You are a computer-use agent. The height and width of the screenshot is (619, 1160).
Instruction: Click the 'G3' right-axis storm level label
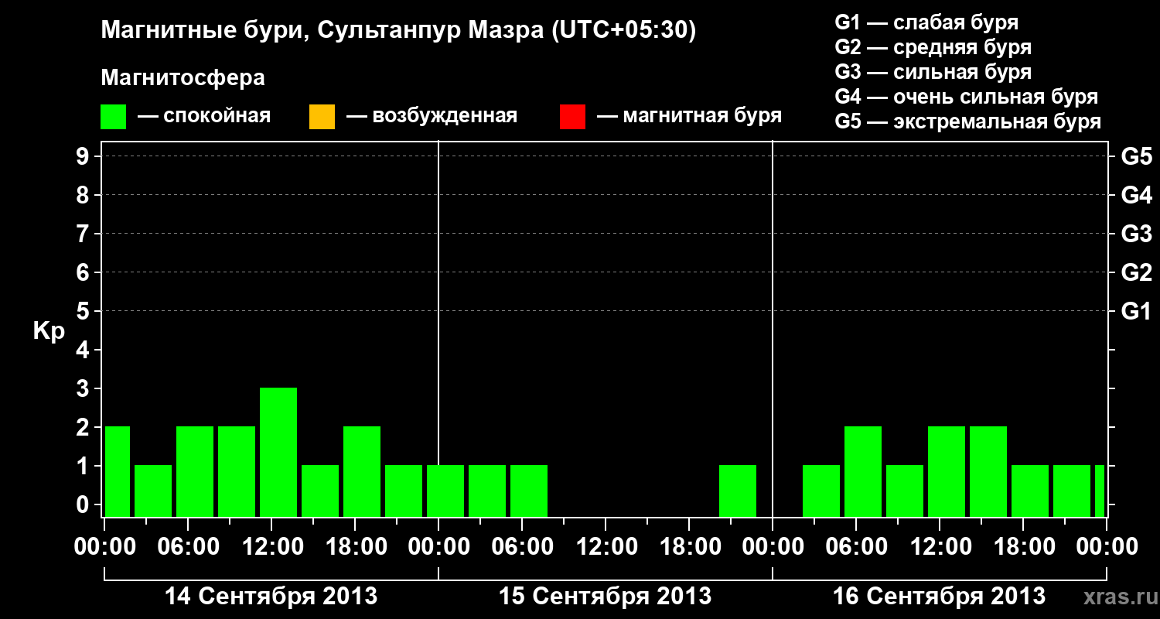point(1136,234)
